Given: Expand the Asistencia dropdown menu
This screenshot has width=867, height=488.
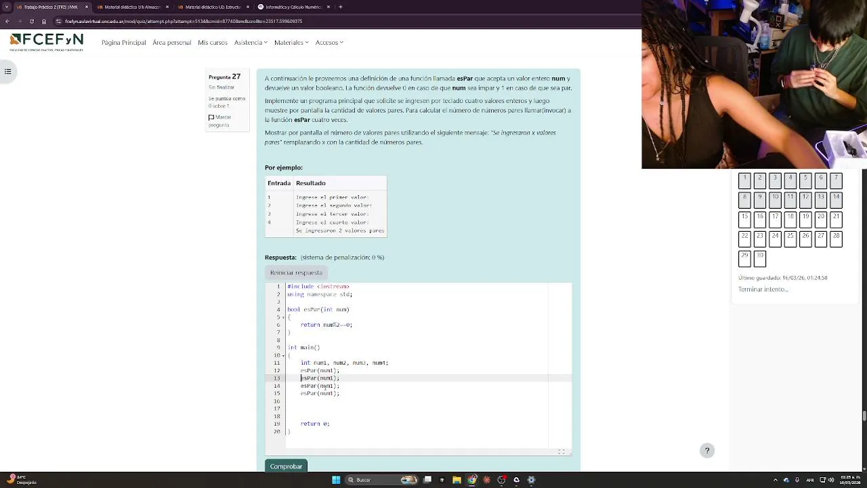Looking at the screenshot, I should tap(251, 42).
